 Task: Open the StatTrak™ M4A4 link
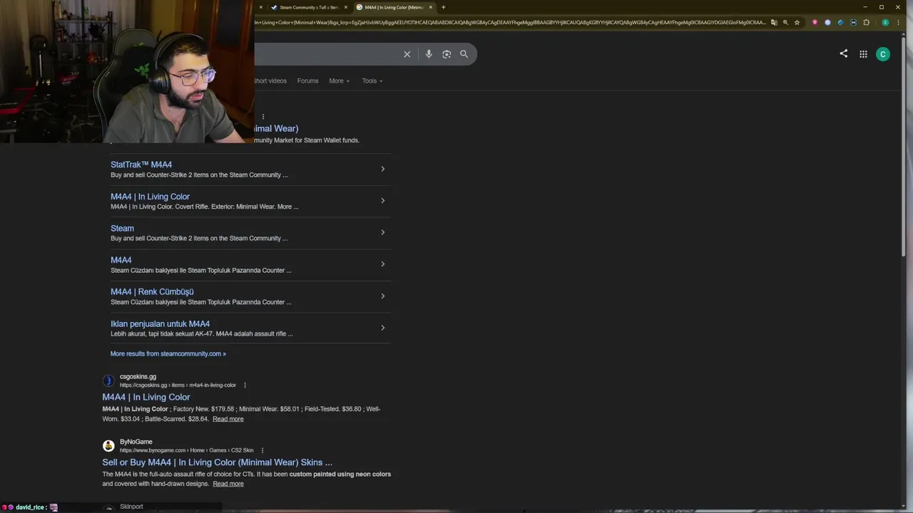[x=141, y=165]
